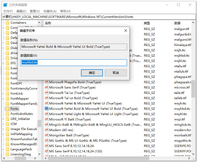
Task: Click the 类型 column header
Action: [x=147, y=23]
